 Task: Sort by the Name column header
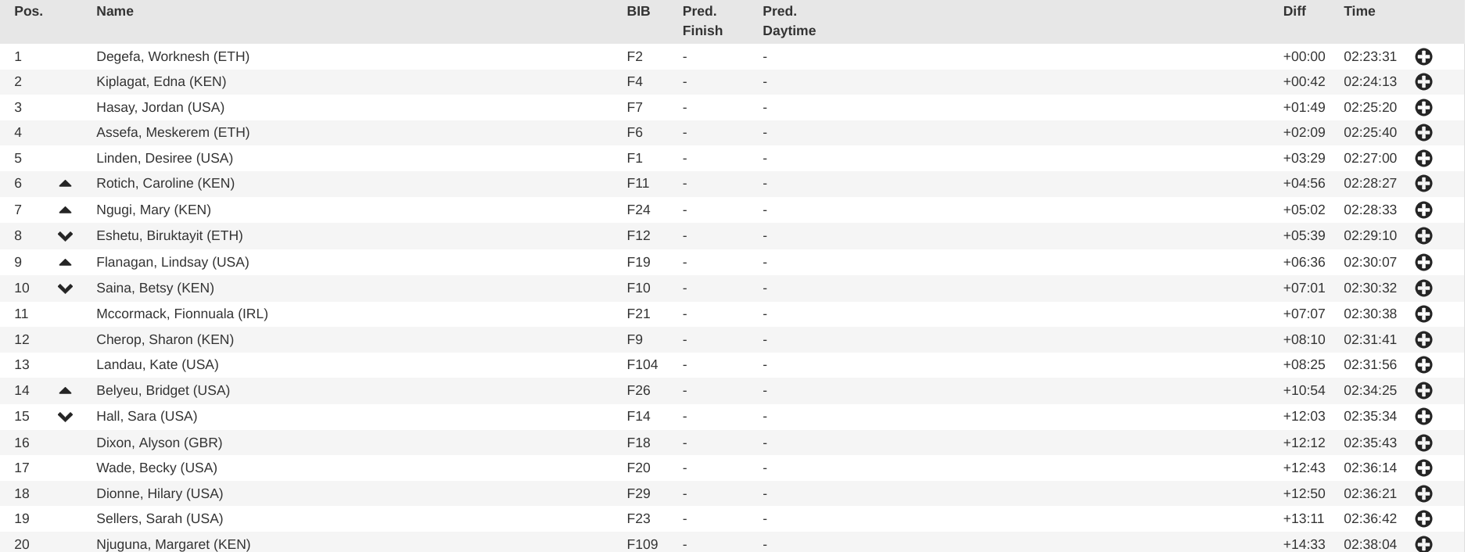coord(115,11)
